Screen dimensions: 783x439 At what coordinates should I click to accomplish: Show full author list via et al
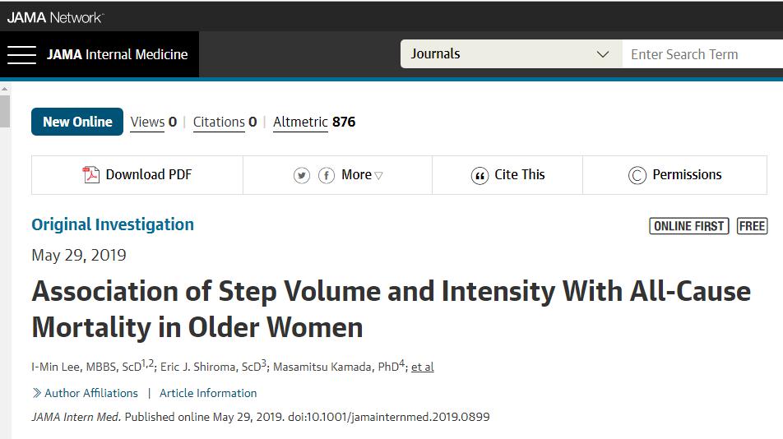coord(423,367)
